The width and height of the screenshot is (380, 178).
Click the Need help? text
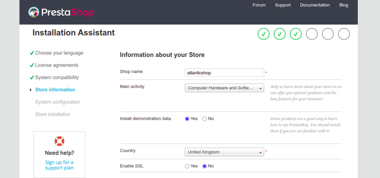pyautogui.click(x=60, y=153)
